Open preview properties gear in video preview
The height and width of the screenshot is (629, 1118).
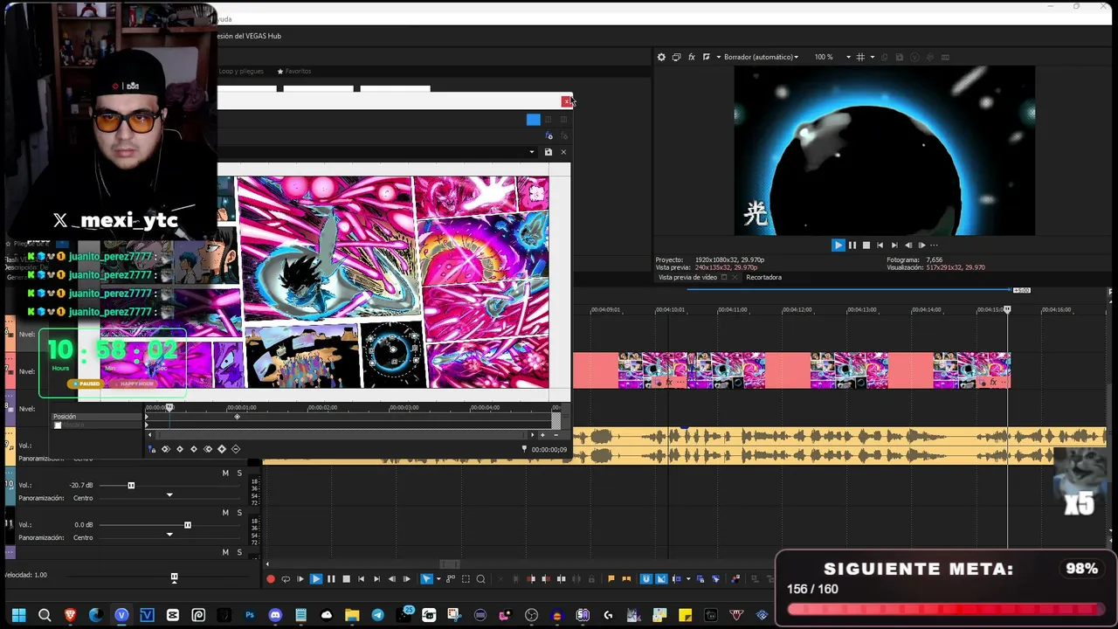coord(661,57)
